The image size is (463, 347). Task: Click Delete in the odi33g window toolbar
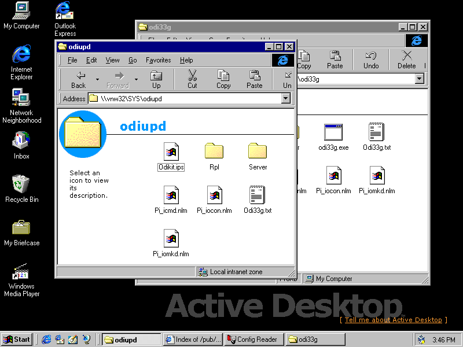click(x=407, y=60)
